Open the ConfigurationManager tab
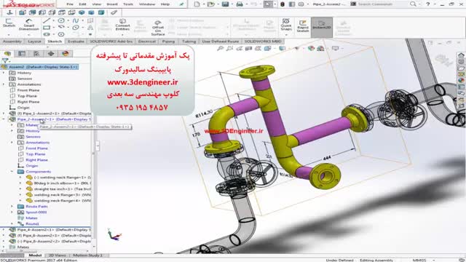Image resolution: width=466 pixels, height=262 pixels. pos(36,53)
